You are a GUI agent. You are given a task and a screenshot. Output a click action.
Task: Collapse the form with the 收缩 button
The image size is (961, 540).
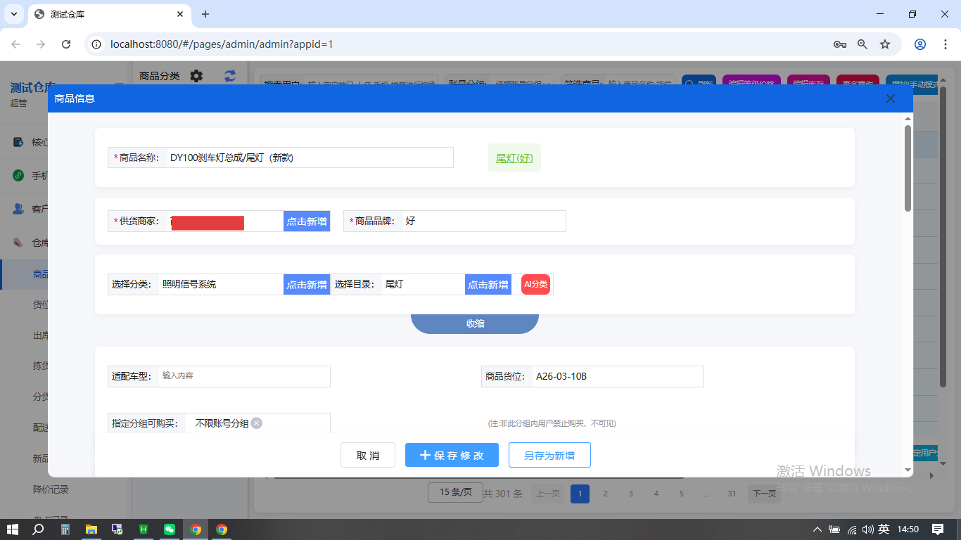click(x=475, y=323)
